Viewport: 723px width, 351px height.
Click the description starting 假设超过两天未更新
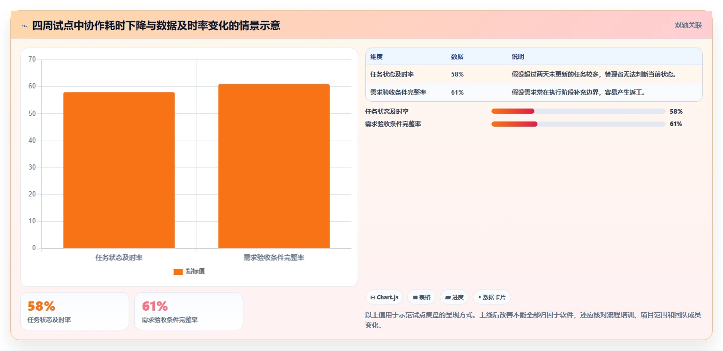[594, 74]
